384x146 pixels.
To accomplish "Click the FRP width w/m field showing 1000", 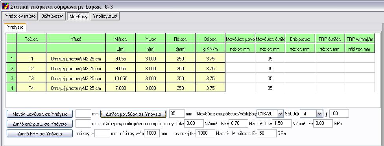I will click(x=152, y=133).
